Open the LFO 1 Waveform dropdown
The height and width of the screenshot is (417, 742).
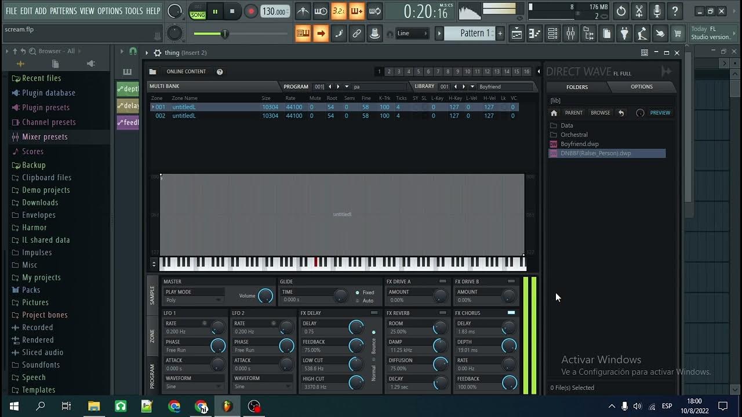tap(194, 386)
